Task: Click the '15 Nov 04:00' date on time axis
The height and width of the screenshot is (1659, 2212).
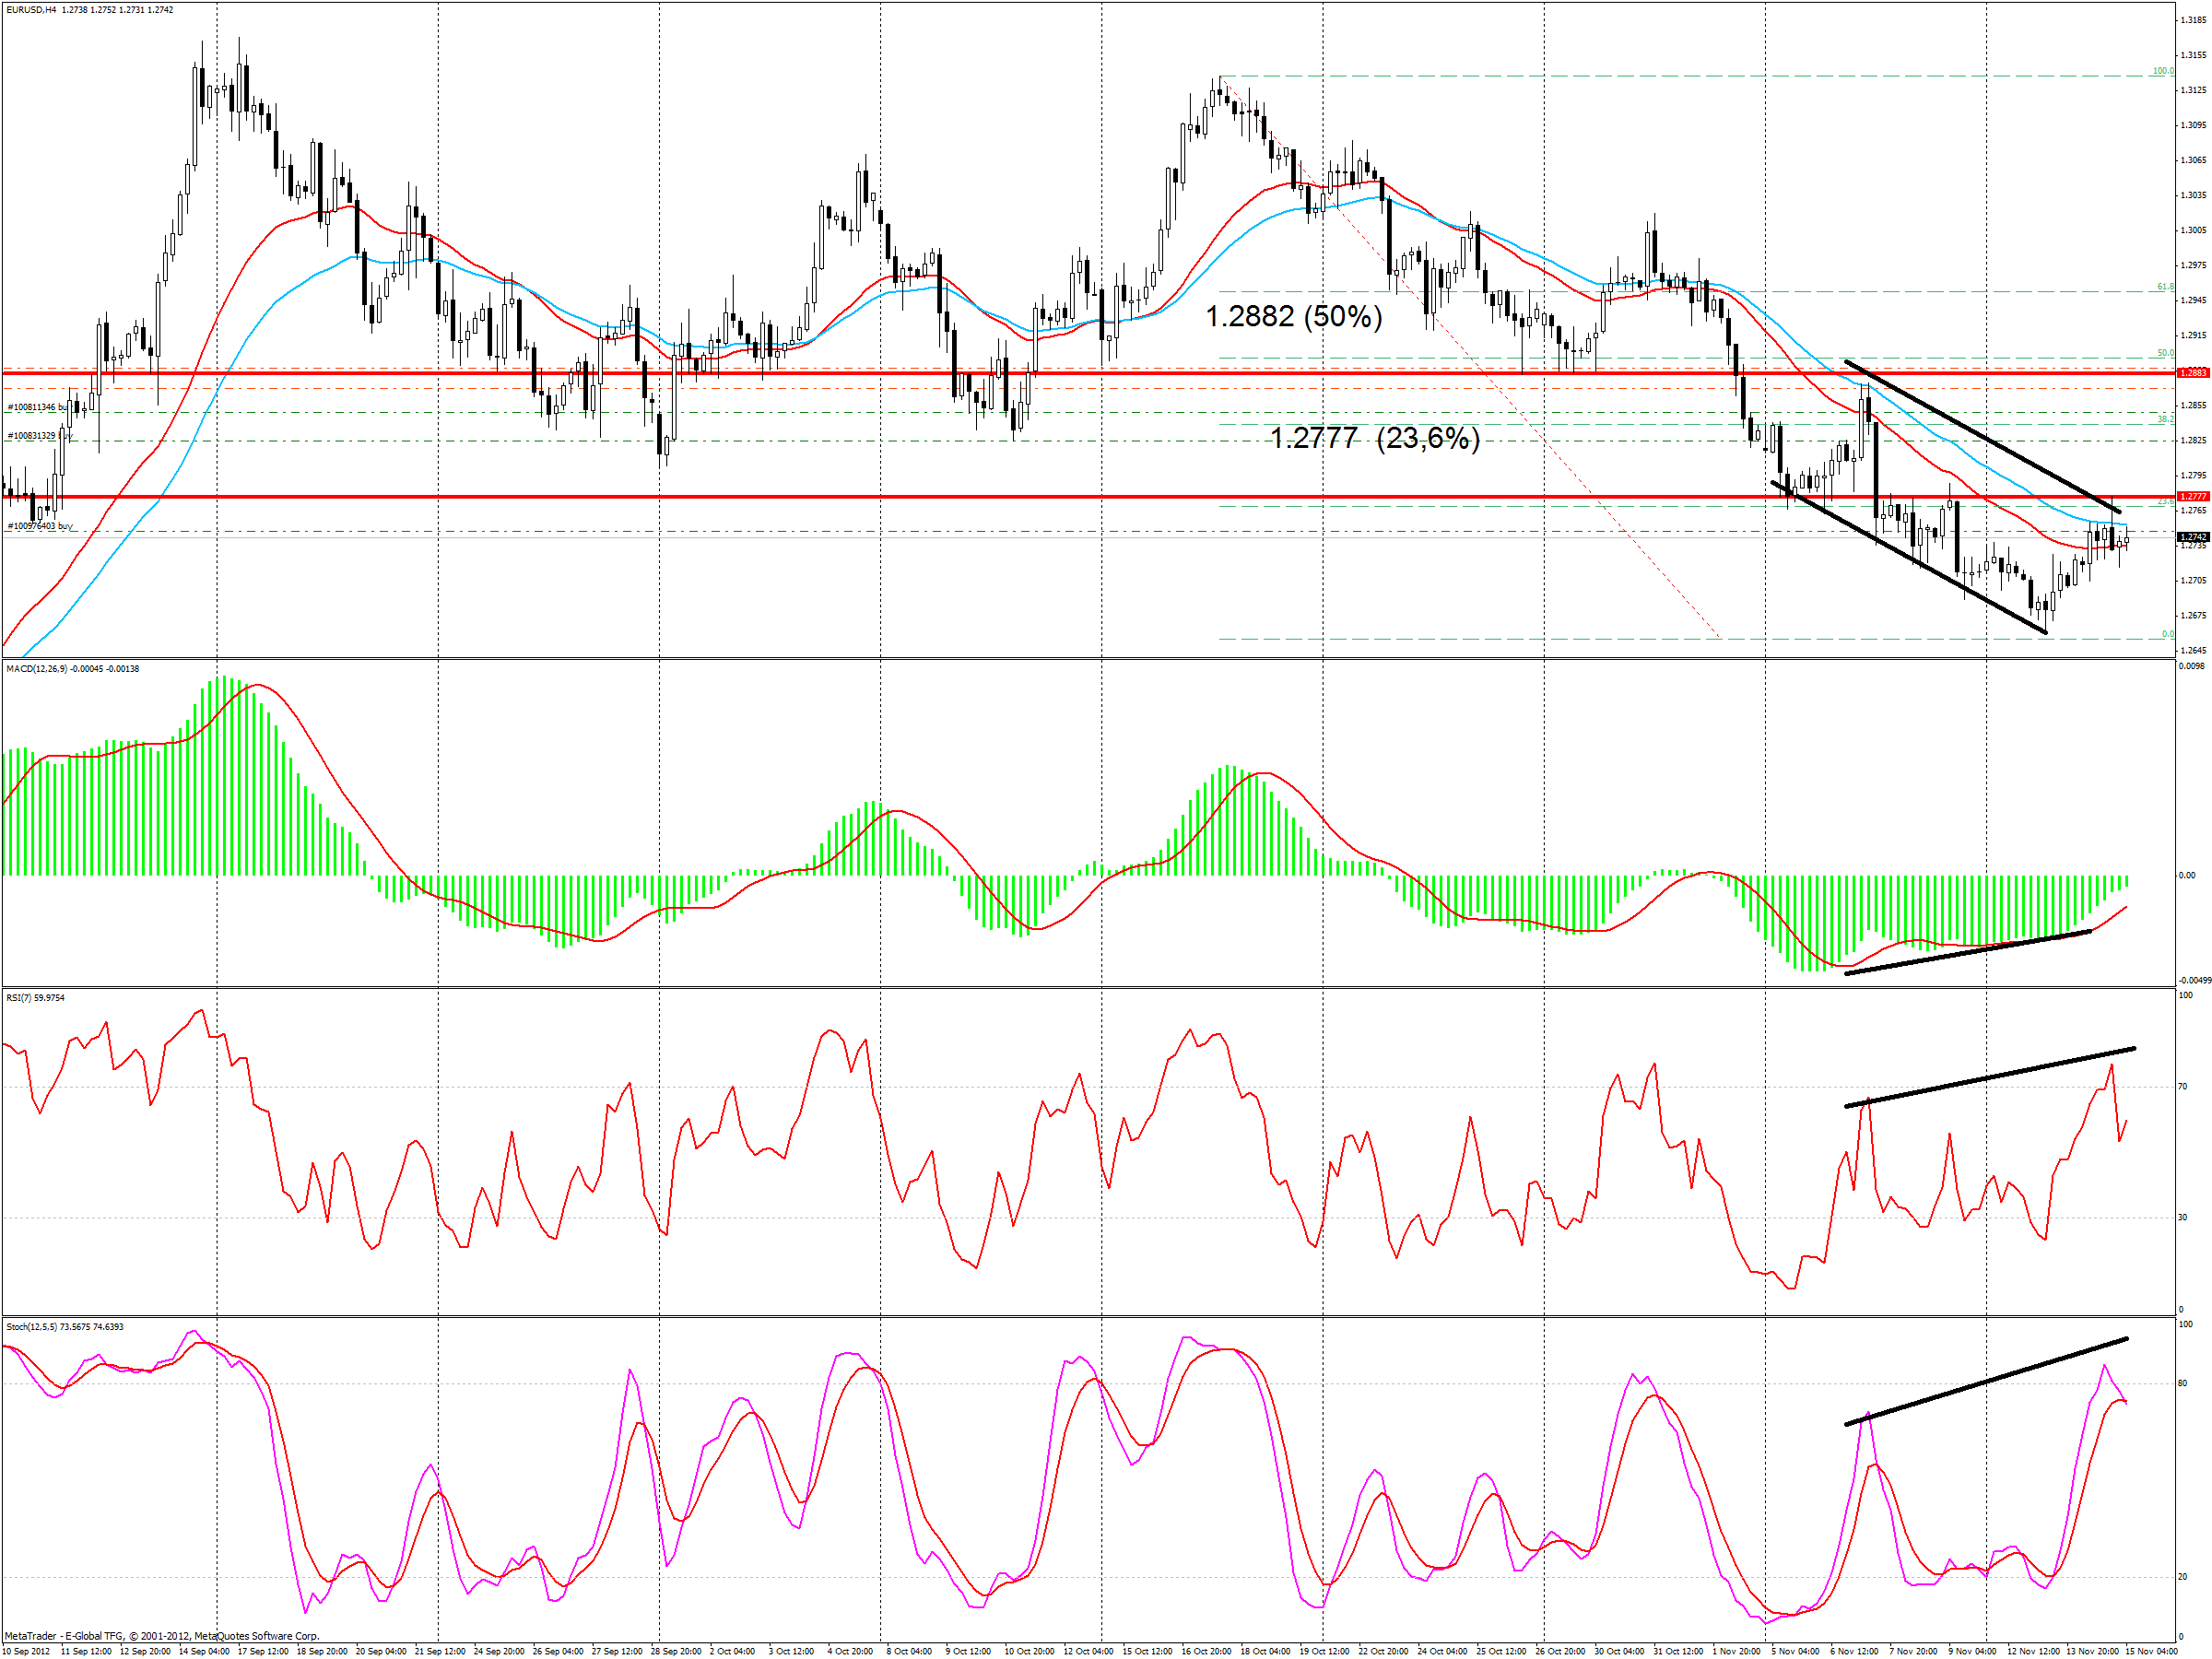Action: pos(2151,1651)
